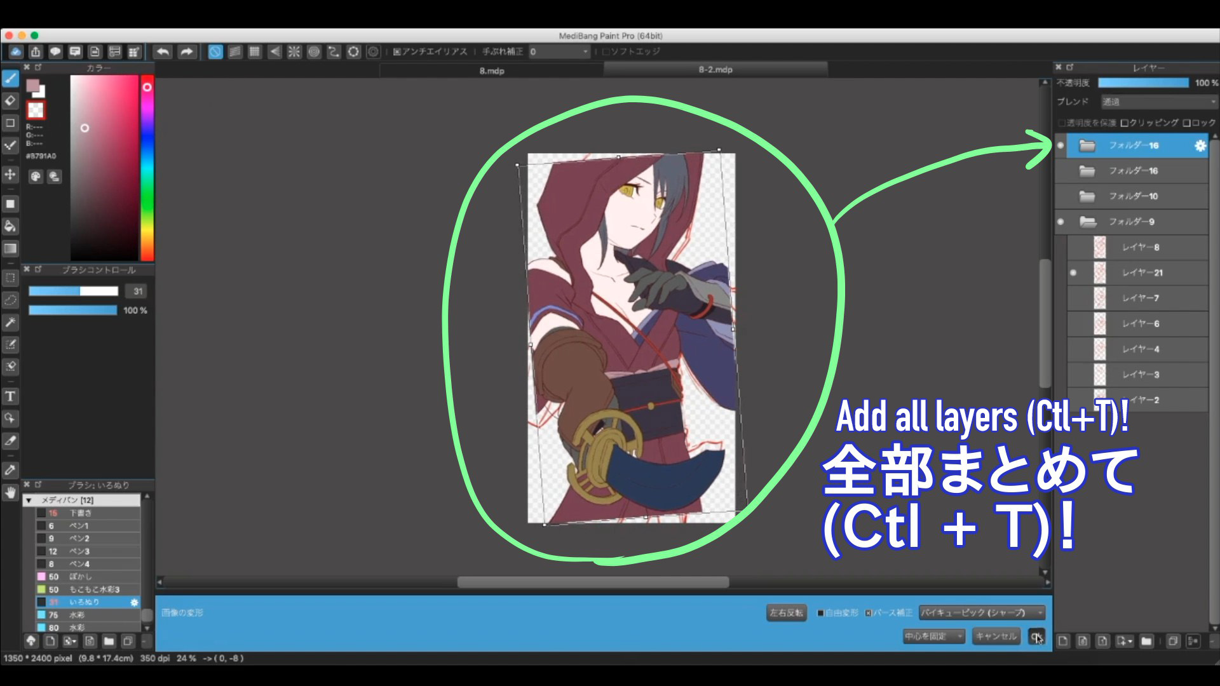Open the cloud save icon in the top toolbar
The width and height of the screenshot is (1220, 686).
16,52
